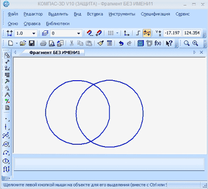Click the Open file folder icon
Screen dimensions: 208x189
[23, 43]
